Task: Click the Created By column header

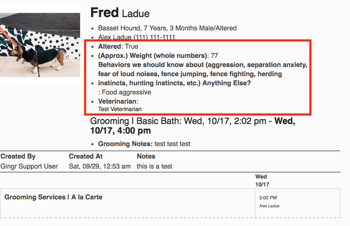Action: [x=18, y=156]
